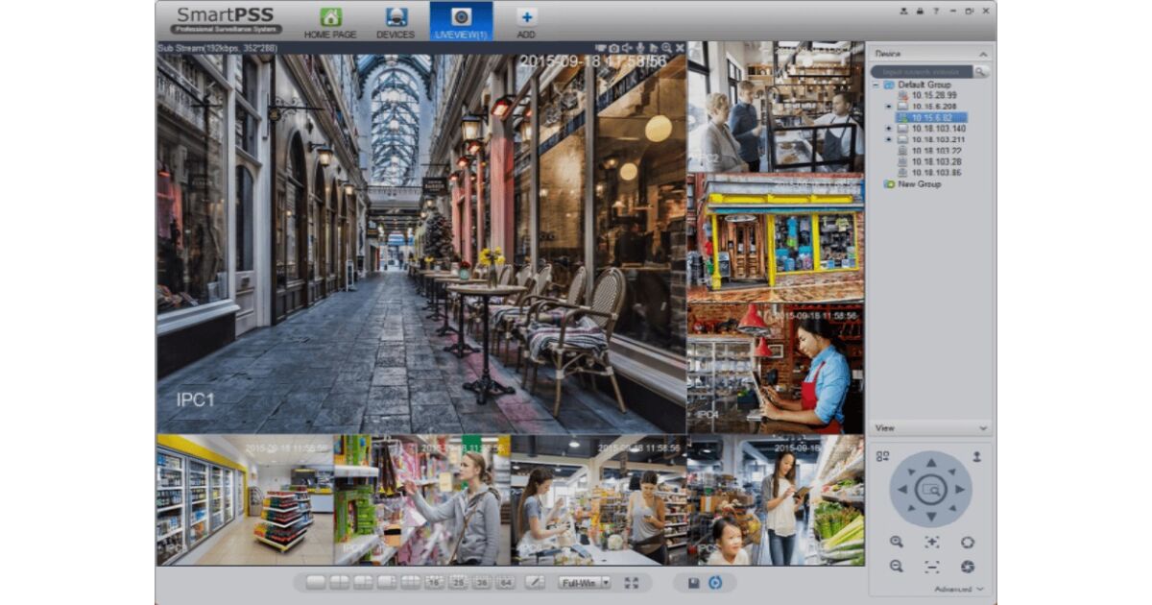Click the PTZ up arrow
Image resolution: width=1152 pixels, height=605 pixels.
tap(930, 462)
